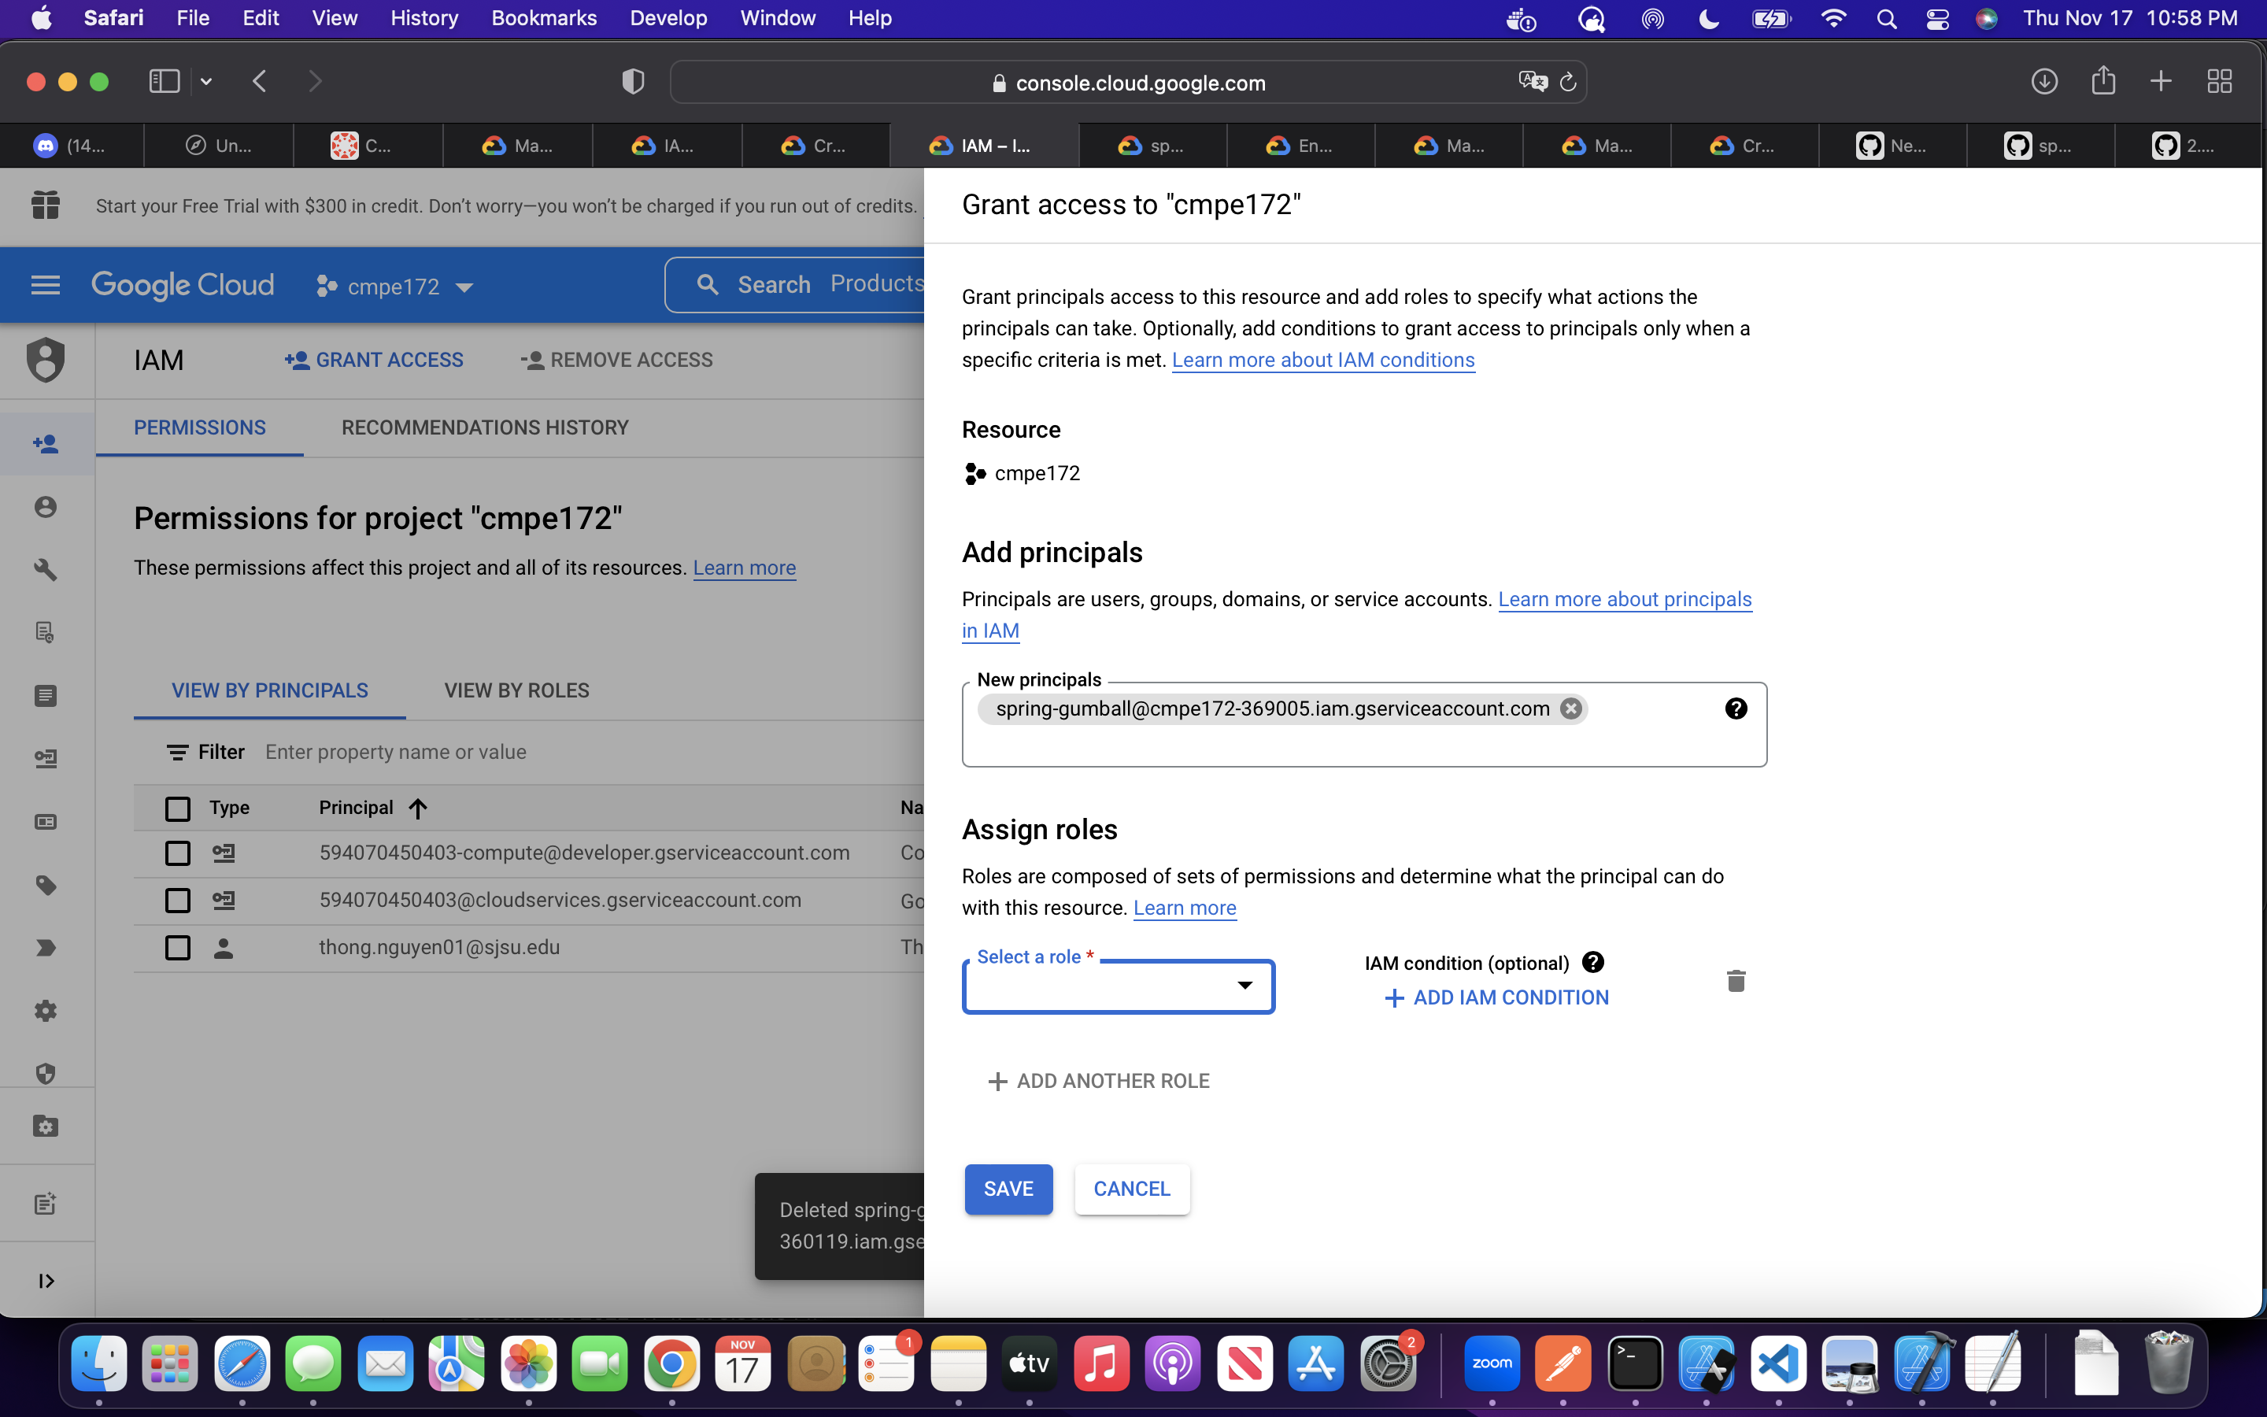Expand the cmpe172 project selector
2267x1417 pixels.
(x=394, y=287)
